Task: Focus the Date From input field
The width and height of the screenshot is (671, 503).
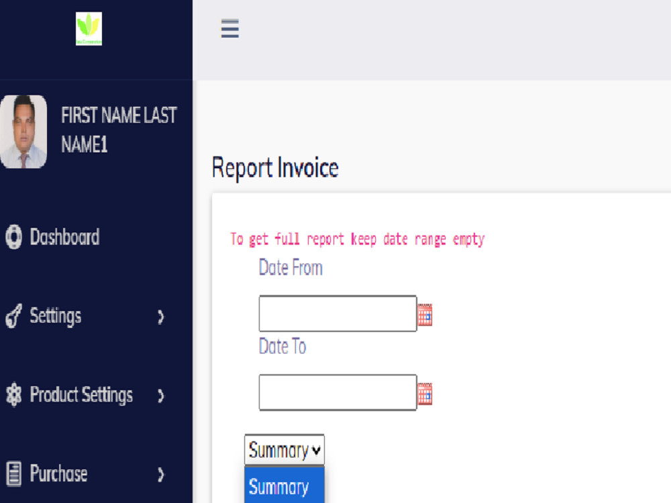Action: click(338, 313)
